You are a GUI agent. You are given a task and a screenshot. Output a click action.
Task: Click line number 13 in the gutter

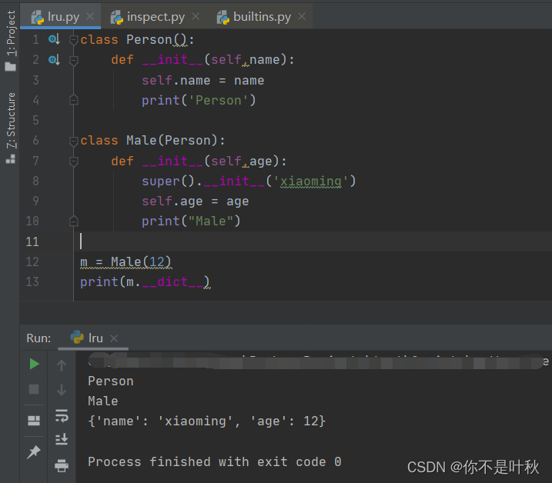tap(32, 281)
